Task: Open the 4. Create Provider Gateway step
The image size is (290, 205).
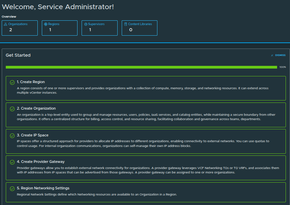Action: (x=41, y=162)
